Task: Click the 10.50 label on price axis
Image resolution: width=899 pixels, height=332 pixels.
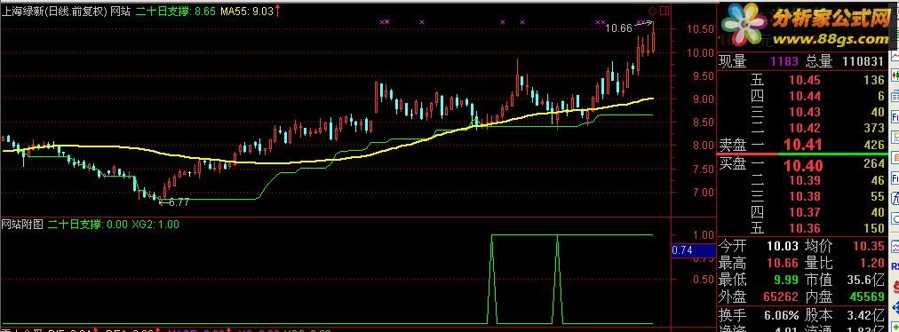Action: (701, 29)
